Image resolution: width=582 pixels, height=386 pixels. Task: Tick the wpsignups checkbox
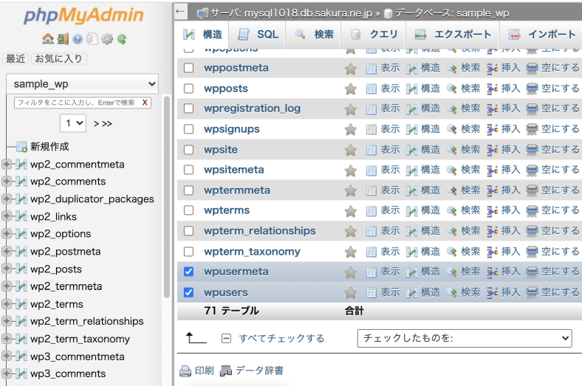pyautogui.click(x=188, y=129)
